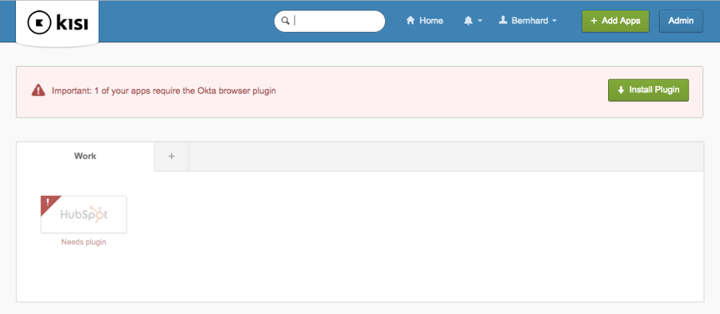Focus the search input field
This screenshot has width=720, height=314.
[329, 21]
